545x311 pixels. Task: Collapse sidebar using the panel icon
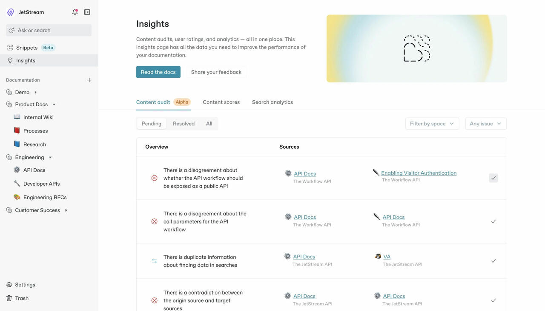(87, 12)
